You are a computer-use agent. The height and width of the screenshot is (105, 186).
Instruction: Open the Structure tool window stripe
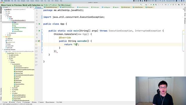[x=1, y=18]
